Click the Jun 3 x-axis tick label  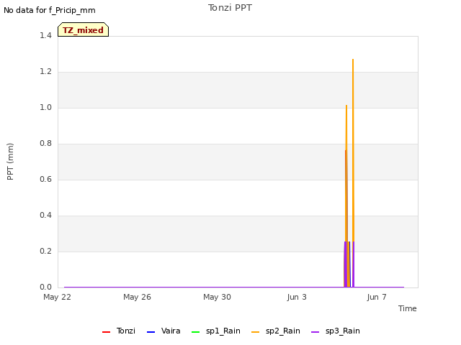(297, 297)
